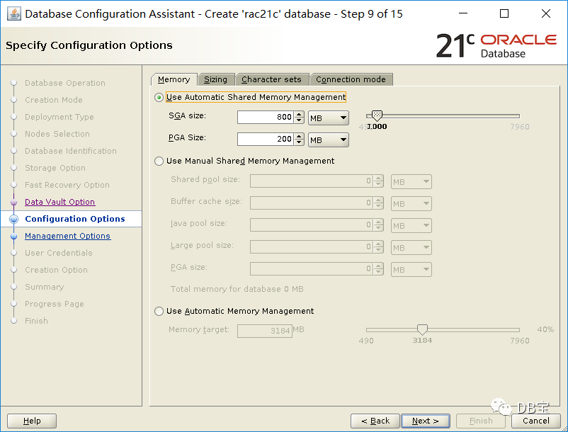Cancel the database creation wizard
Screen dimensions: 568x432
click(x=535, y=421)
